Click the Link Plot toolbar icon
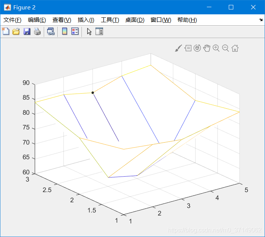 (51, 32)
